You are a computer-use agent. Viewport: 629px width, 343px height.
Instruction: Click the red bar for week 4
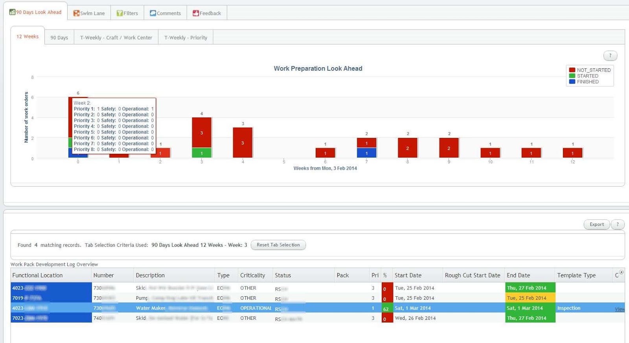pyautogui.click(x=243, y=143)
